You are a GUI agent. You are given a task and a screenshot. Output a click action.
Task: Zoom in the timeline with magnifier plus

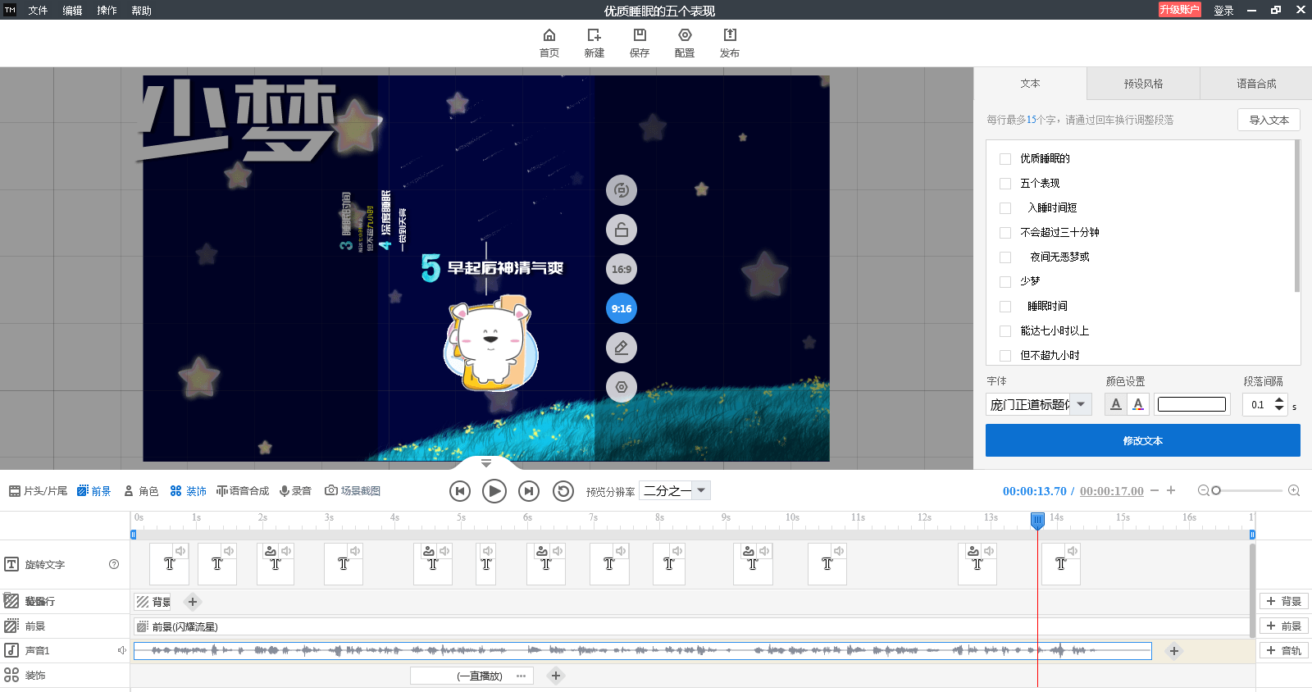click(x=1294, y=490)
